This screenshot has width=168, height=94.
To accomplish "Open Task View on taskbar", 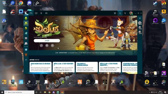I will click(x=41, y=92).
